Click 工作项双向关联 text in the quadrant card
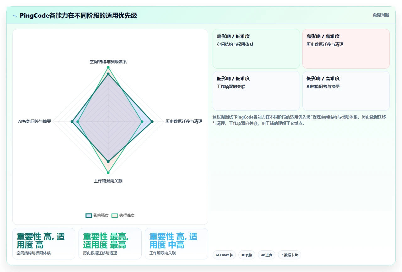 tap(231, 87)
